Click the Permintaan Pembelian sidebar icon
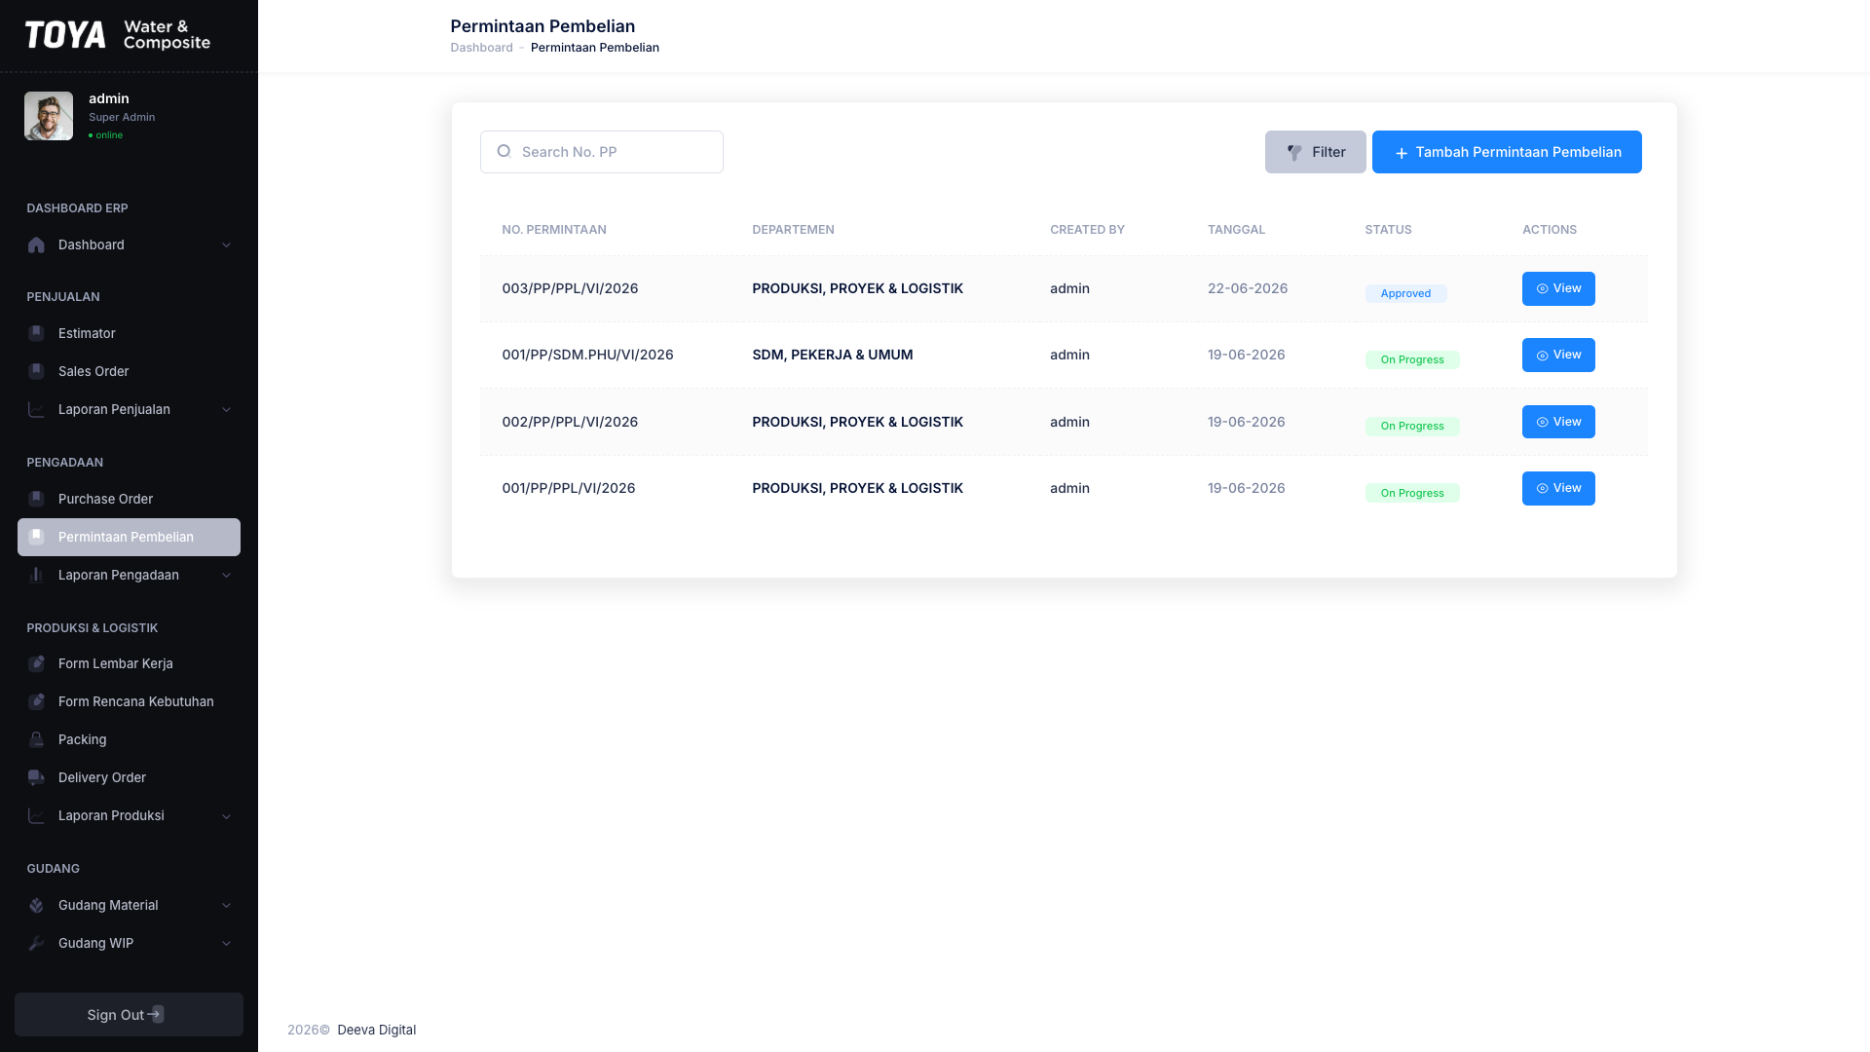Image resolution: width=1870 pixels, height=1052 pixels. click(x=36, y=537)
